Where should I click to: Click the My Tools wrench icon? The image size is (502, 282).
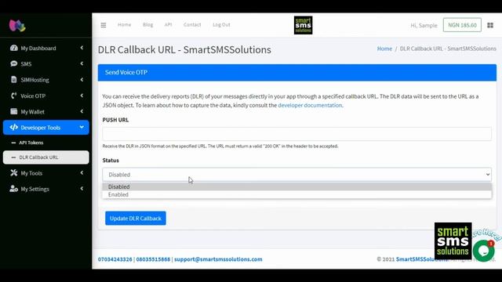pos(14,173)
